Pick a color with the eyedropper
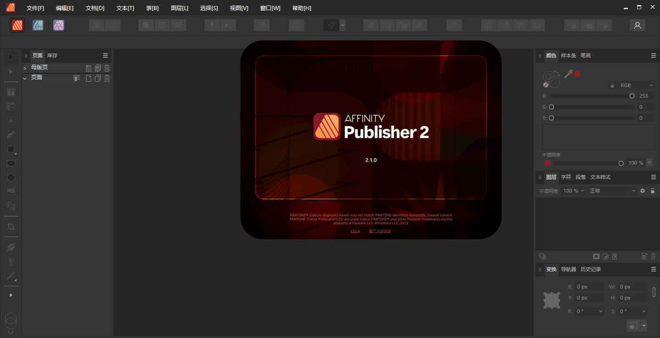 pyautogui.click(x=568, y=74)
